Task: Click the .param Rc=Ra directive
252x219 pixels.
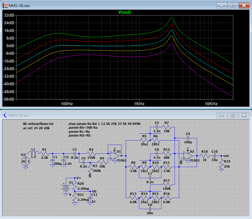Action: coord(79,132)
